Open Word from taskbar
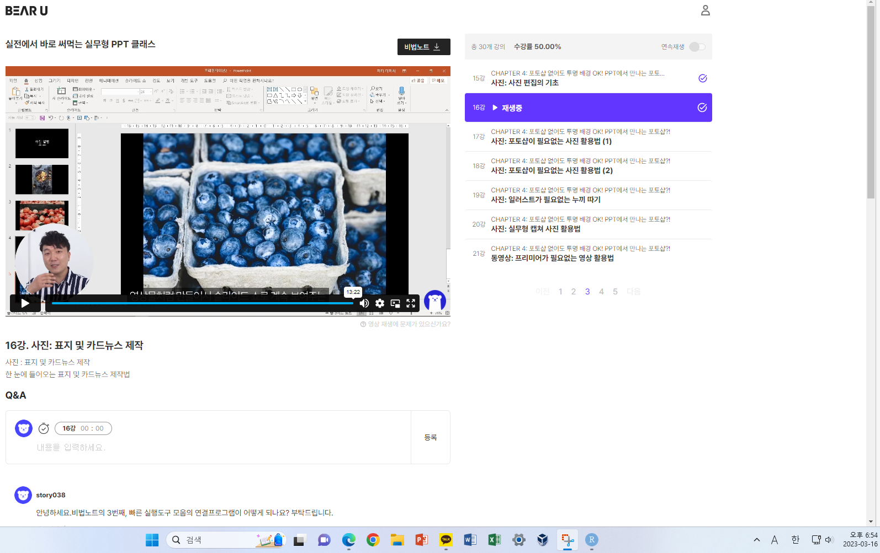This screenshot has height=553, width=880. [470, 540]
